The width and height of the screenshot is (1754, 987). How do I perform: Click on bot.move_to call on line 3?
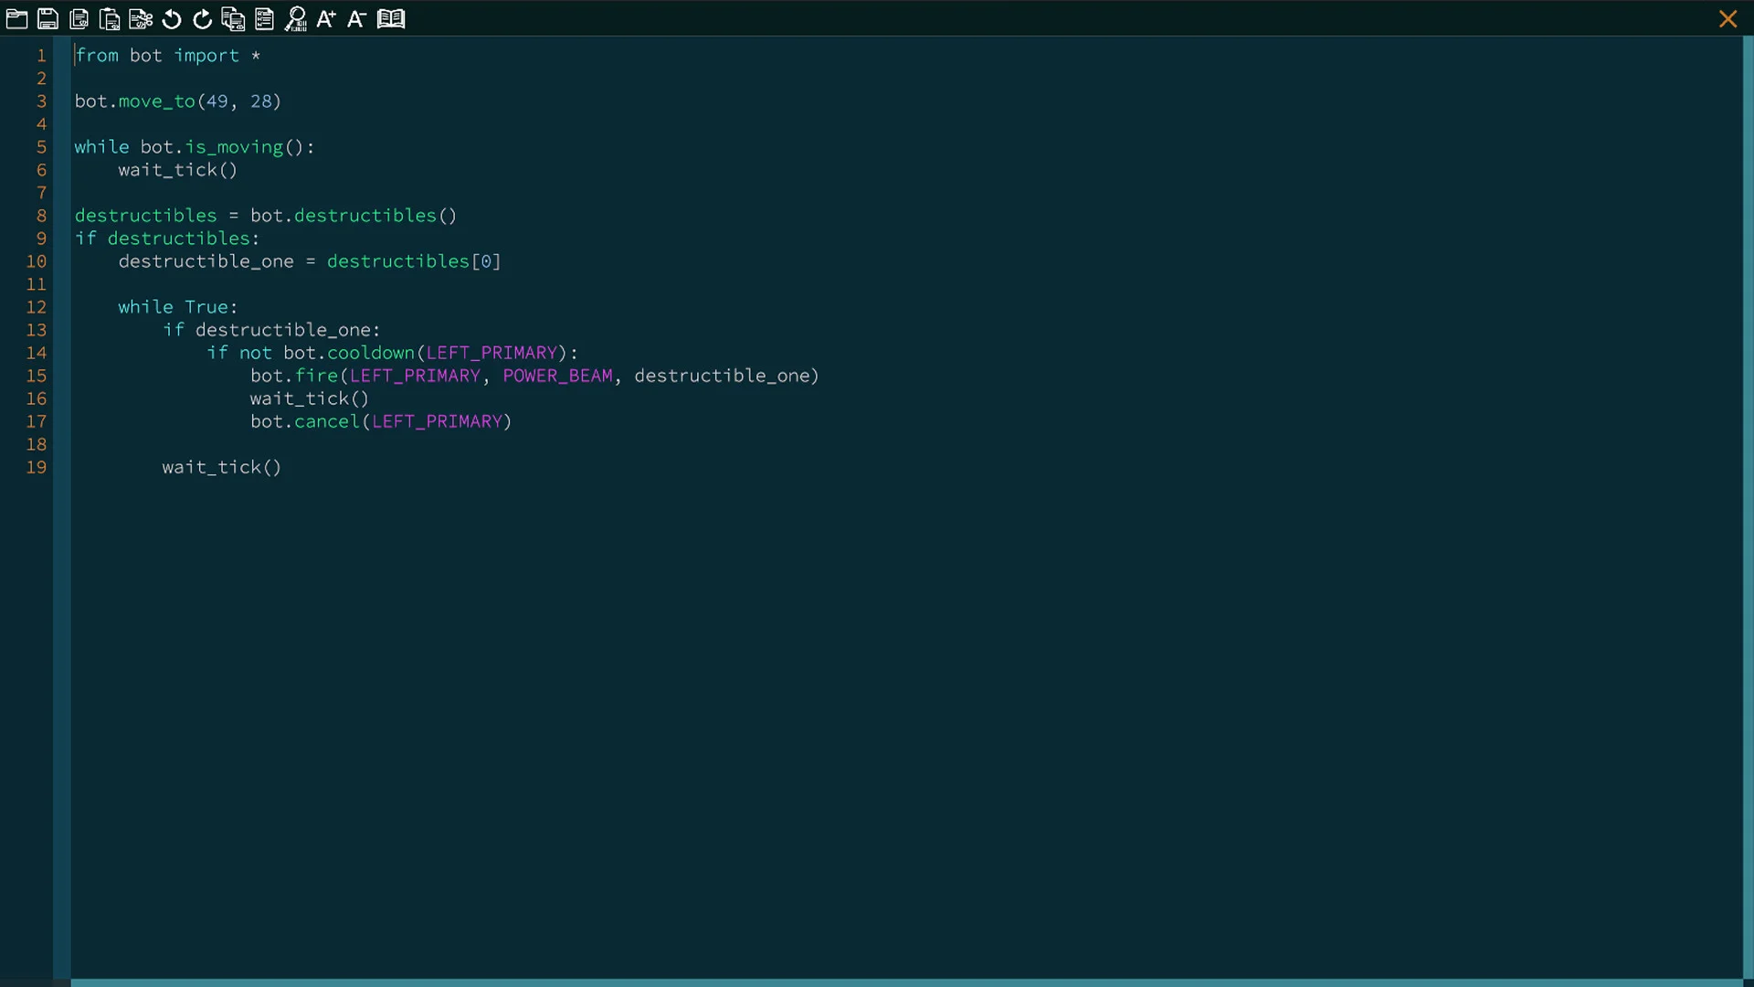(155, 101)
